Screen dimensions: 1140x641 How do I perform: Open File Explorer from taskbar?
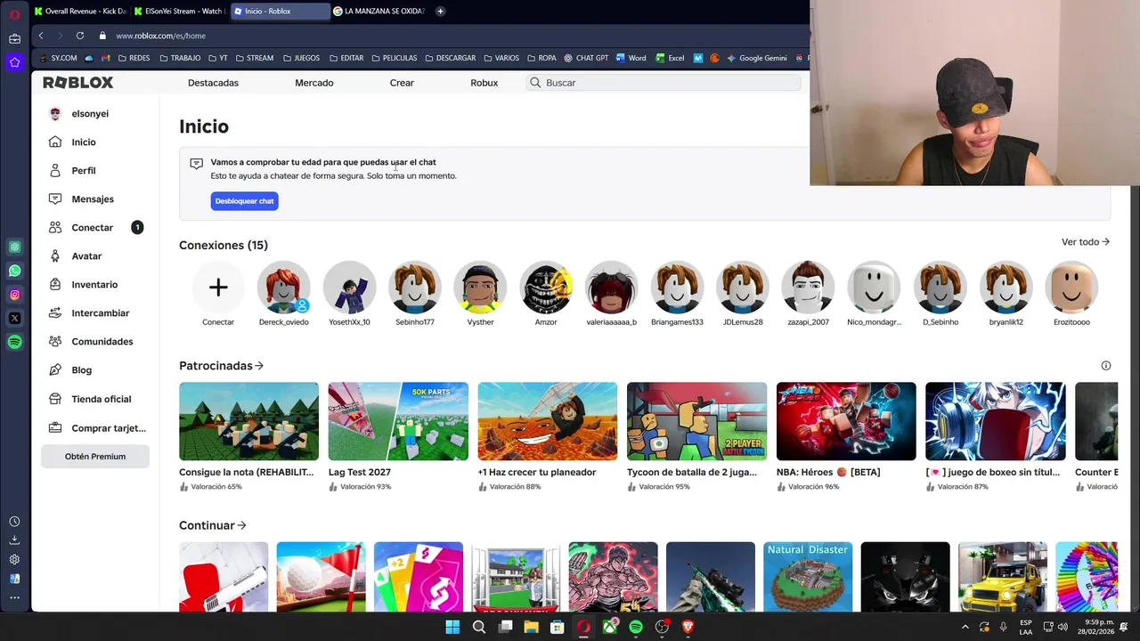pos(531,627)
